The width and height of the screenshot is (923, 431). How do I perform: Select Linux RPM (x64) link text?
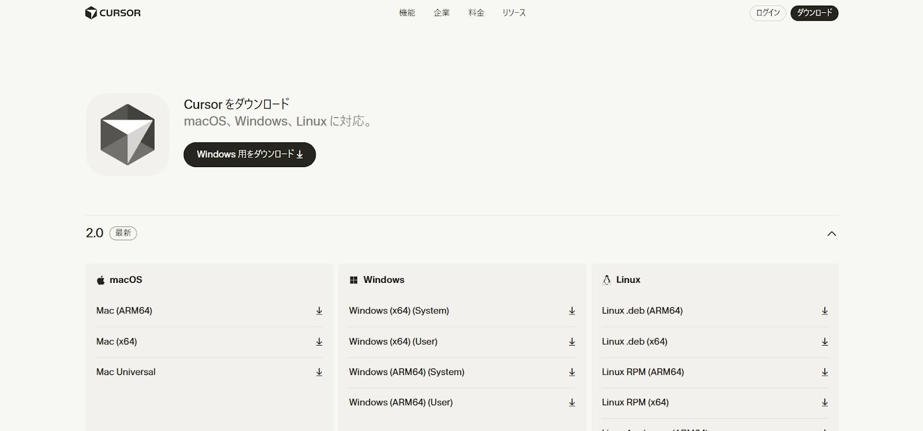(x=635, y=403)
